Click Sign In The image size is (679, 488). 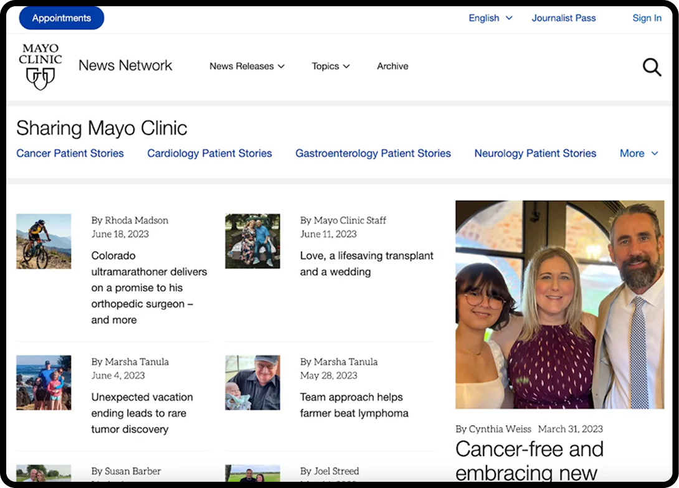point(647,18)
